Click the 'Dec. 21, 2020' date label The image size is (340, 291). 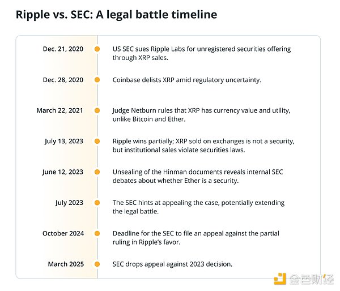pos(63,49)
